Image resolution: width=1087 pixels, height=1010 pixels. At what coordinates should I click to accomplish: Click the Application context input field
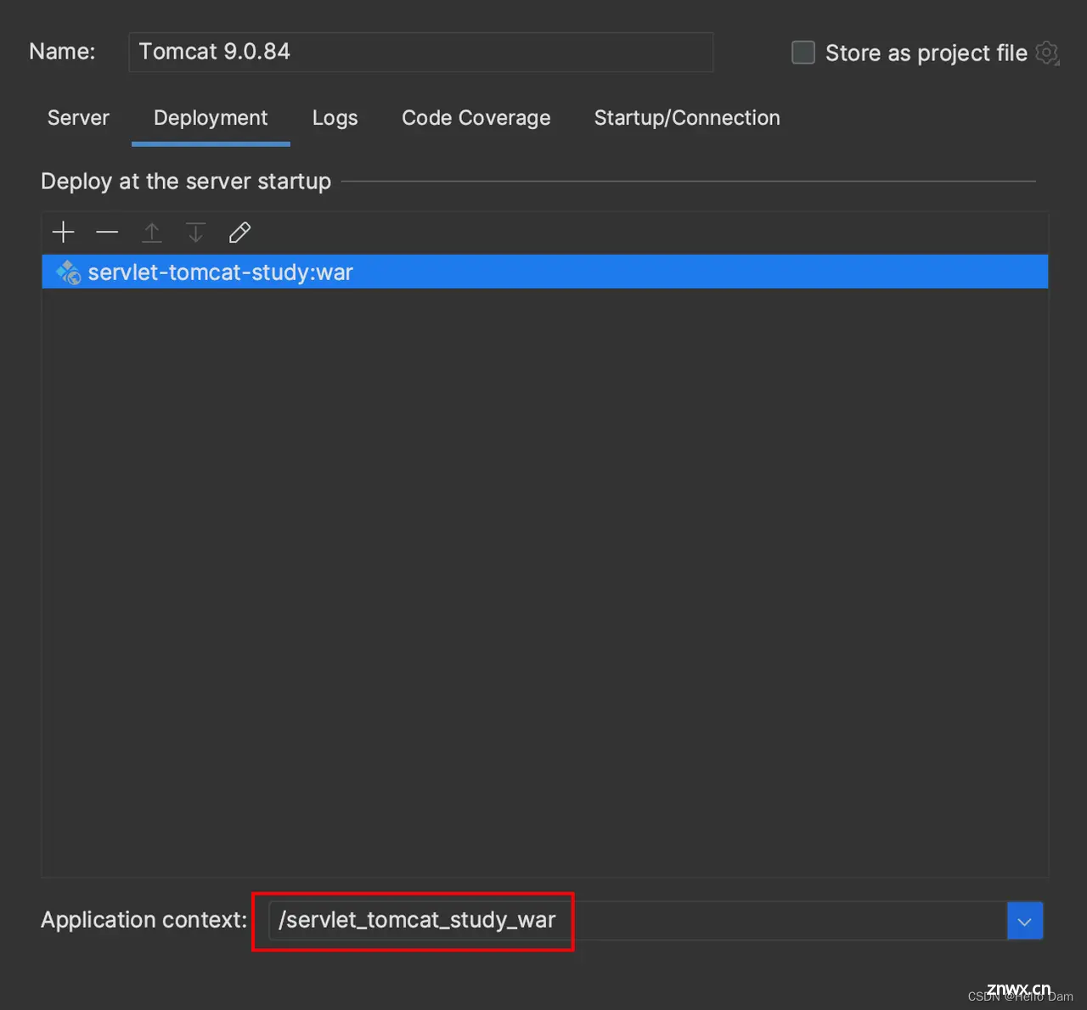pos(638,921)
